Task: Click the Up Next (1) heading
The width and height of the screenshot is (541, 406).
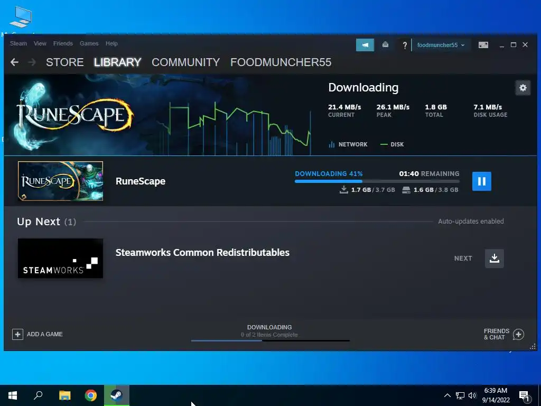Action: tap(46, 222)
